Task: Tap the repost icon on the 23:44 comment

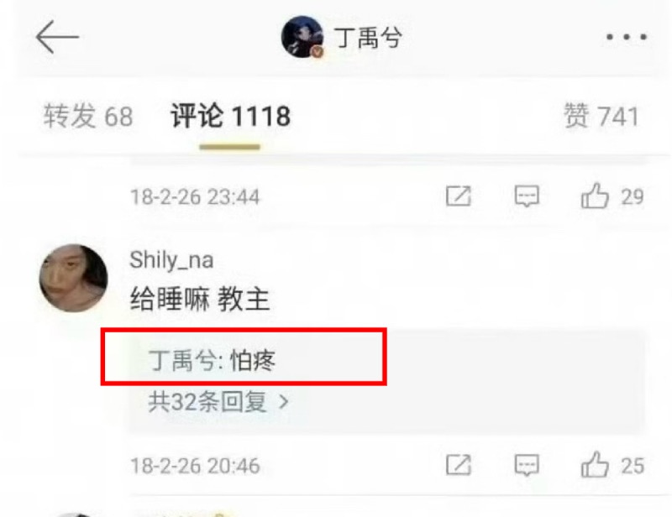Action: coord(458,196)
